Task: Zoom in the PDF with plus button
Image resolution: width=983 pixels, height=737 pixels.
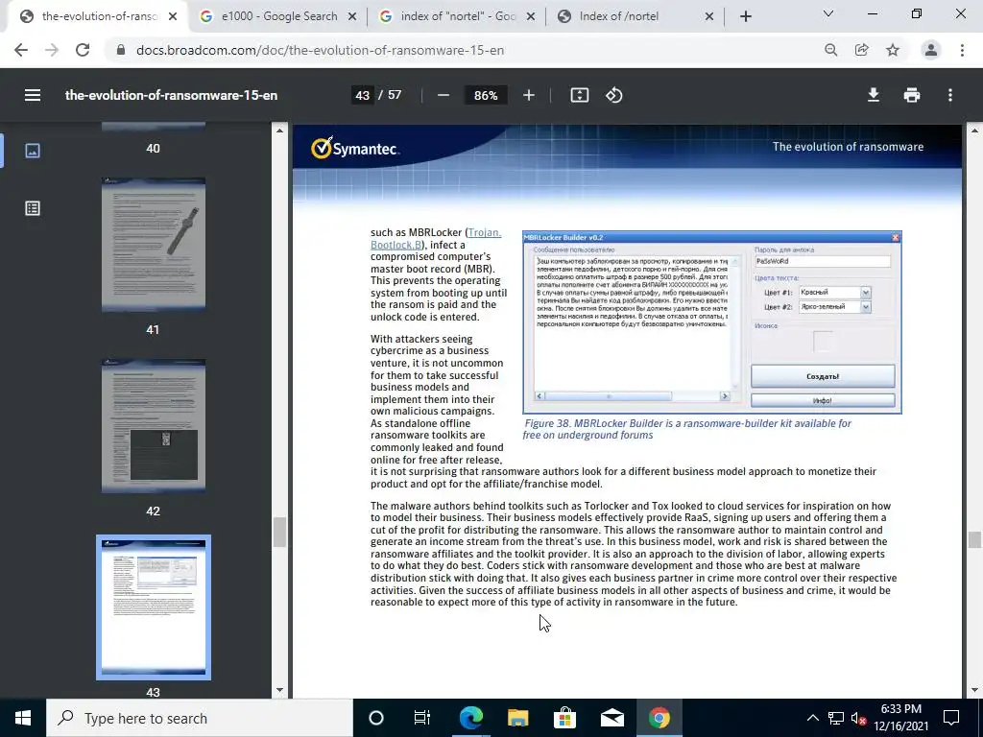Action: pyautogui.click(x=529, y=95)
